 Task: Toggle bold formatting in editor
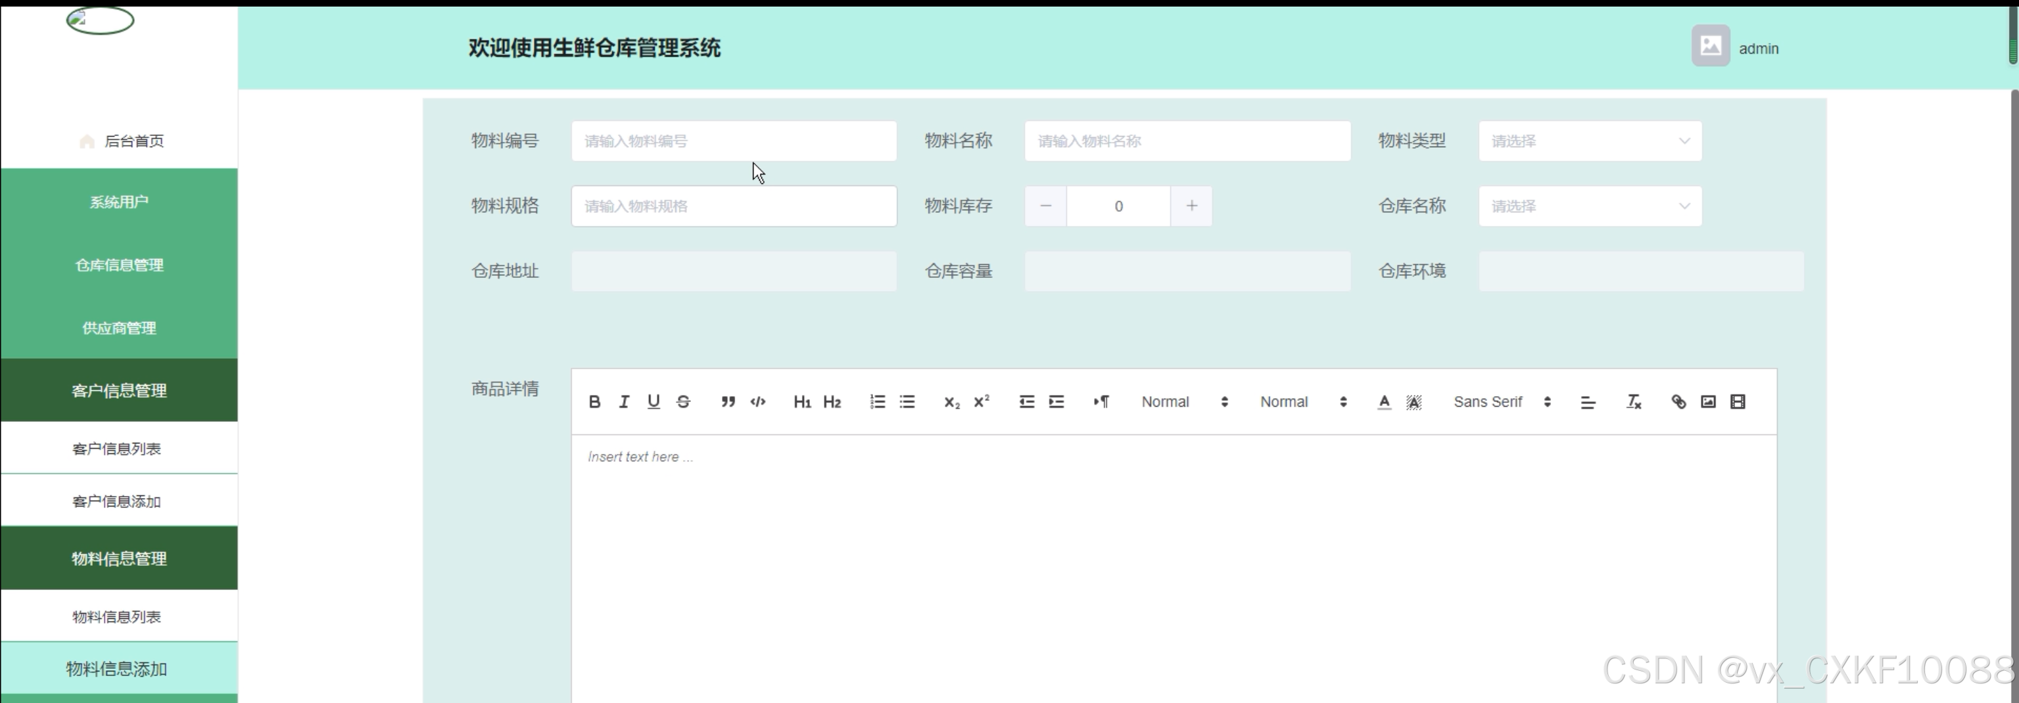pos(594,401)
